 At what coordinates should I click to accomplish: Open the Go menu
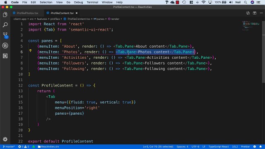68,2
